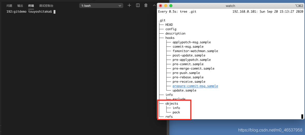Click the refs folder entry

(169, 117)
